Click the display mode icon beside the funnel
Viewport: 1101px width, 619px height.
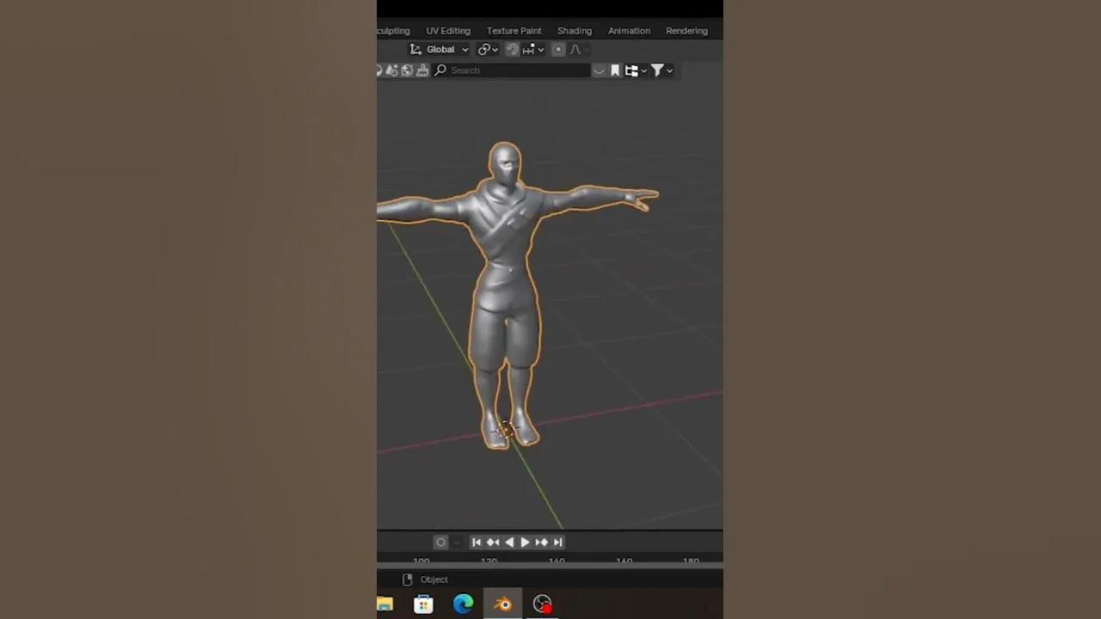coord(633,70)
